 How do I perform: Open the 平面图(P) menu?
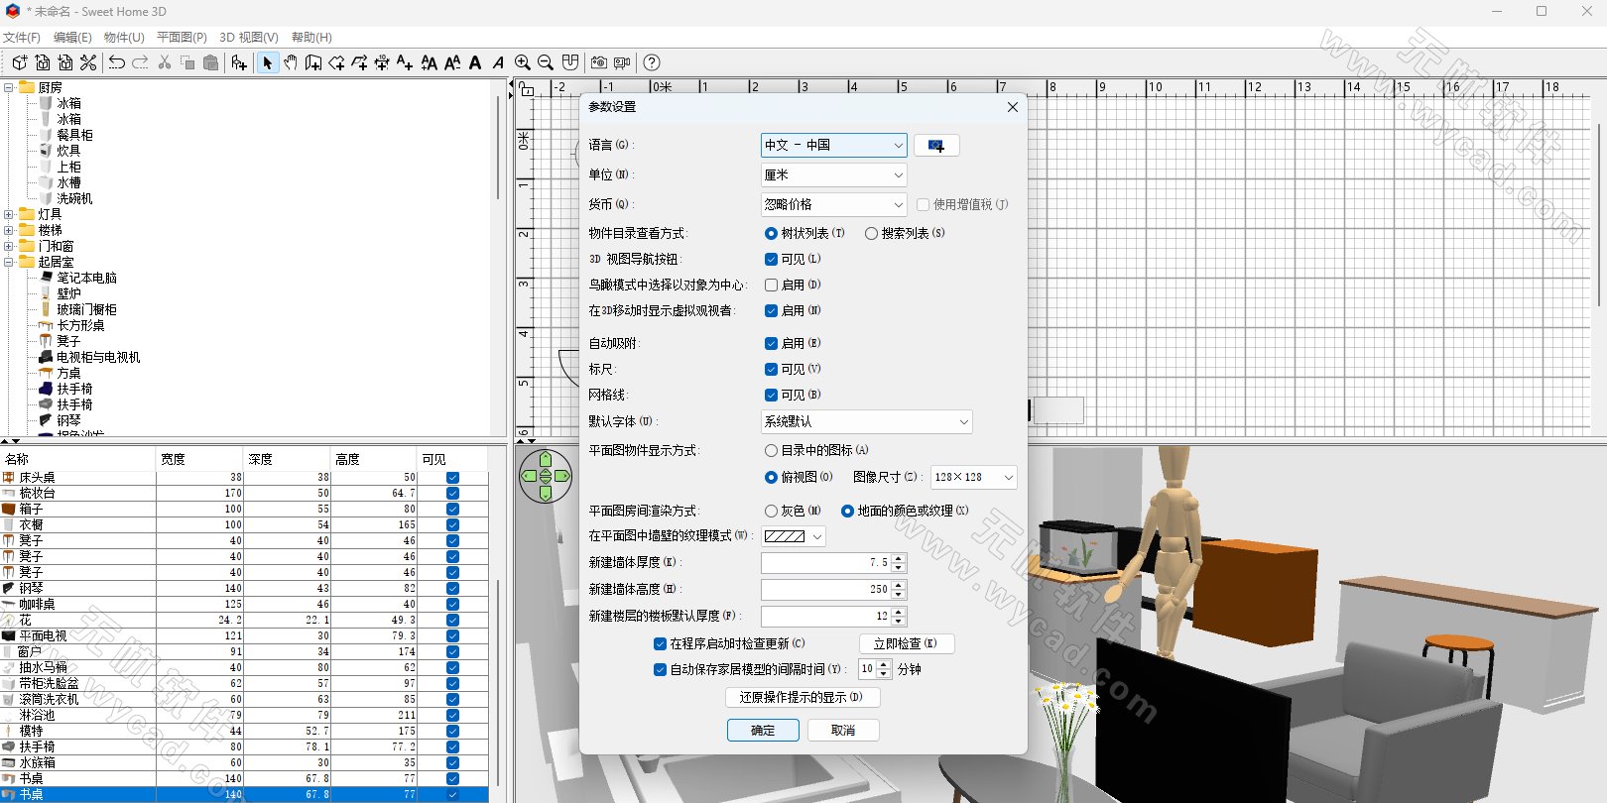(x=182, y=37)
